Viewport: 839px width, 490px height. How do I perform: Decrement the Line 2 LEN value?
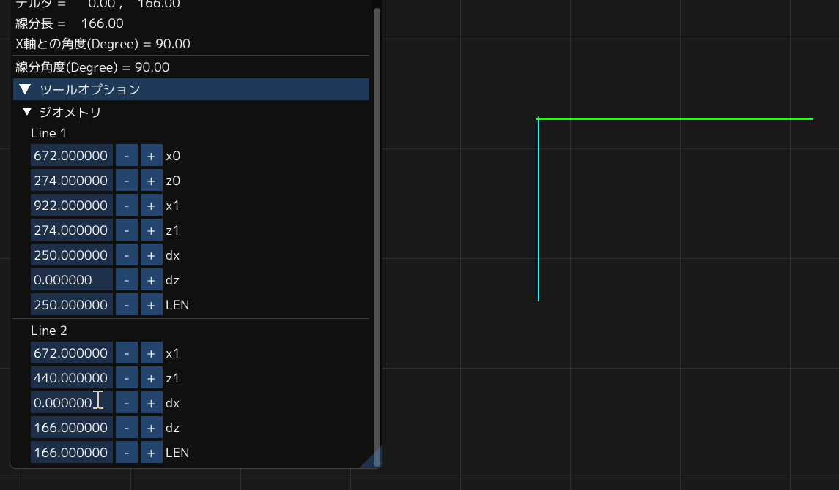(x=127, y=452)
